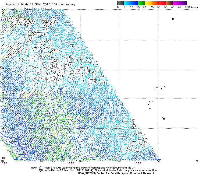The width and height of the screenshot is (199, 175).
Task: Click the '>50 knots' legend label
Action: tap(191, 7)
